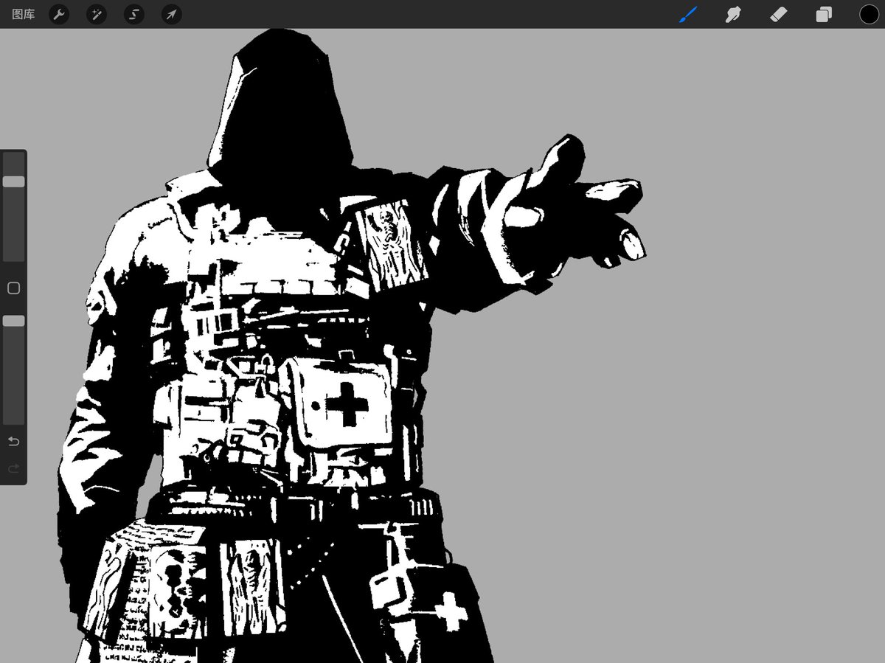Select the Eraser tool
Image resolution: width=885 pixels, height=663 pixels.
[x=779, y=14]
